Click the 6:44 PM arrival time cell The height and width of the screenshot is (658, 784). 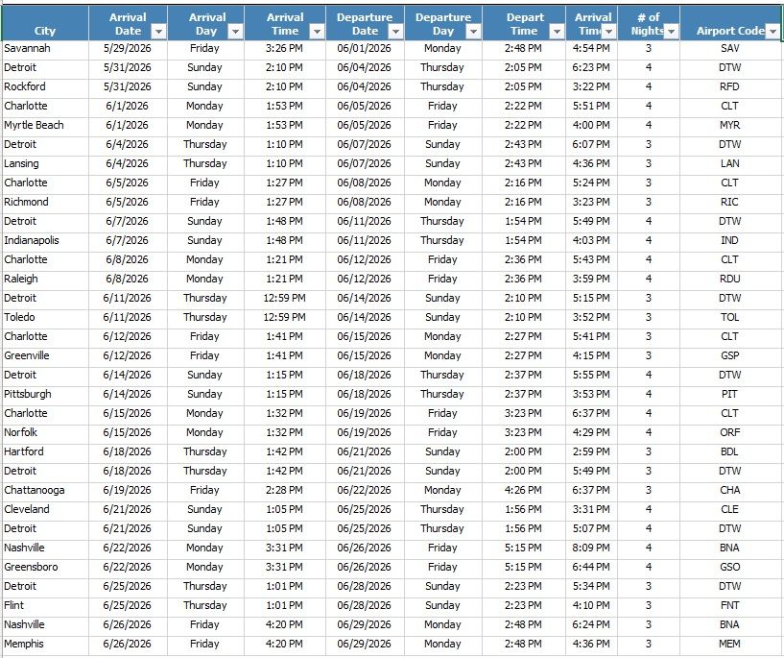pos(591,567)
